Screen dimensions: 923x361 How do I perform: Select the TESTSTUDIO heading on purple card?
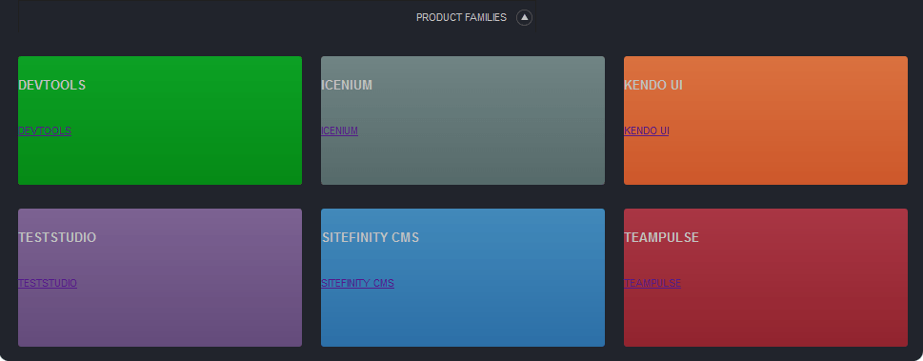57,237
